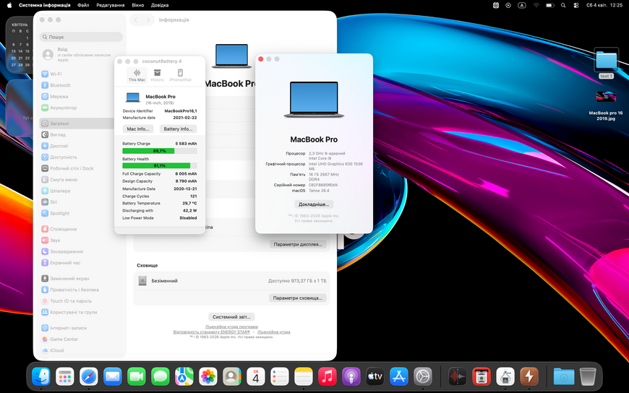Open coconutBattery lightning icon in the Dock
This screenshot has width=629, height=393.
(x=529, y=376)
